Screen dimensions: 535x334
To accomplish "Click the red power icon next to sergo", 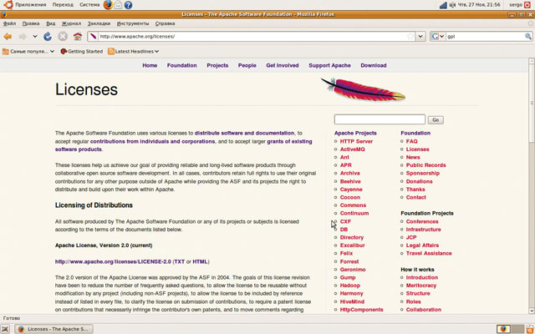I will [527, 5].
